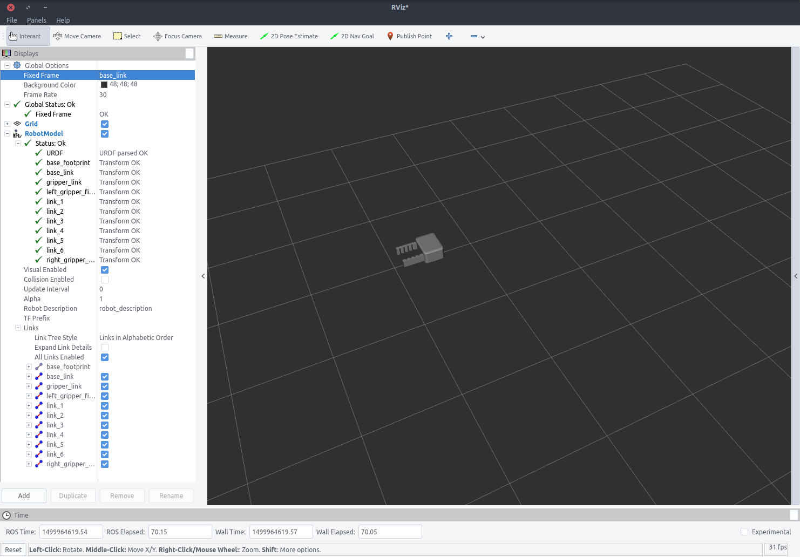
Task: Collapse the Links tree node
Action: coord(18,328)
